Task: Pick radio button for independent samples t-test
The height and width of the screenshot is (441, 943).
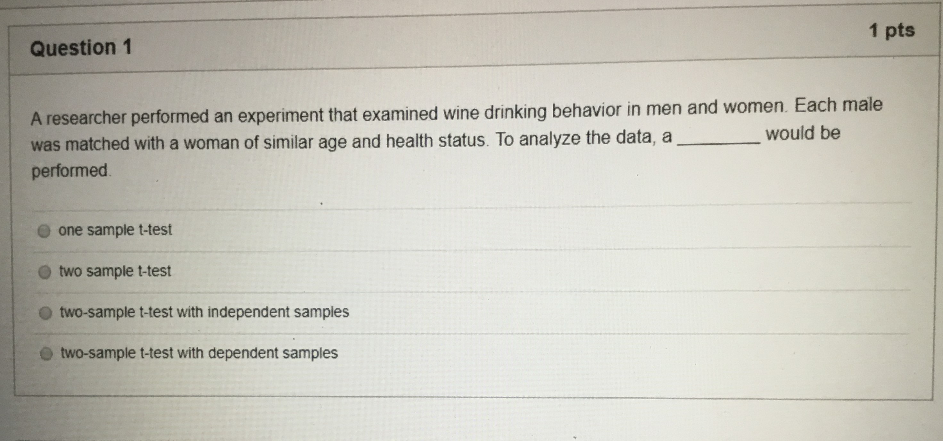Action: [45, 314]
